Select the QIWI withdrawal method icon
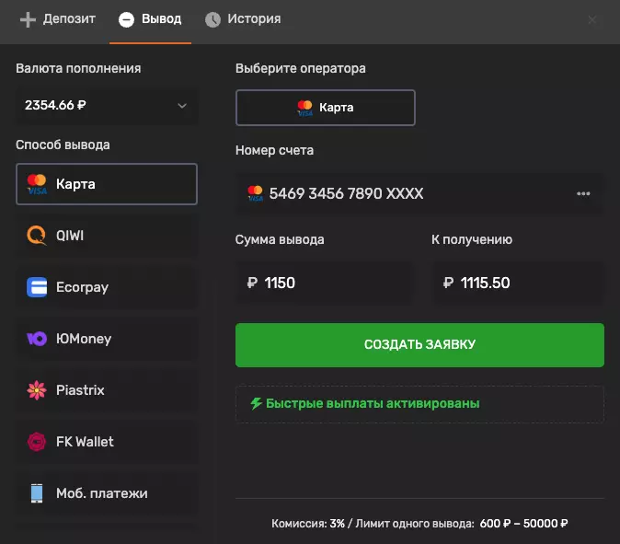Screen dimensions: 620x544 (37, 236)
